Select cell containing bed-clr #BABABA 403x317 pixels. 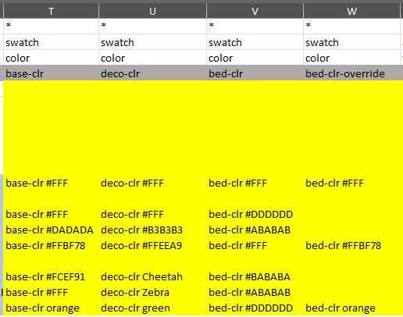tap(255, 276)
